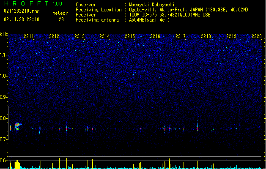Click the 2214 time marker
Screen dimensions: 266x169
tap(104, 36)
